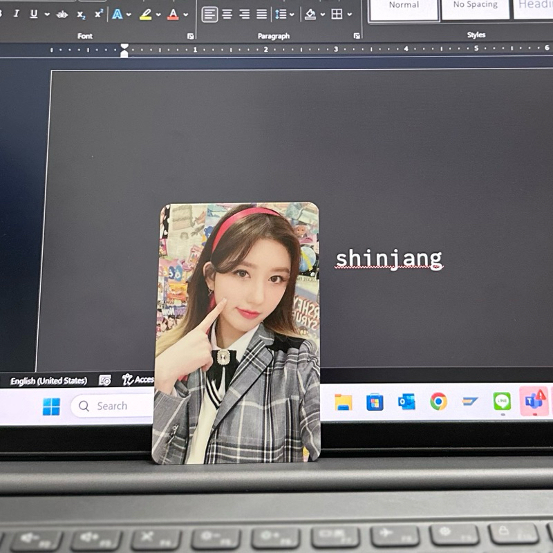Expand line spacing options dropdown
This screenshot has height=553, width=553.
(x=292, y=15)
